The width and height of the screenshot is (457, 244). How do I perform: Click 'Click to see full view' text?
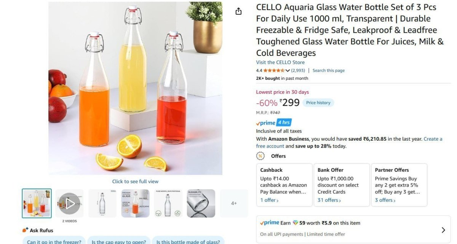pos(135,181)
